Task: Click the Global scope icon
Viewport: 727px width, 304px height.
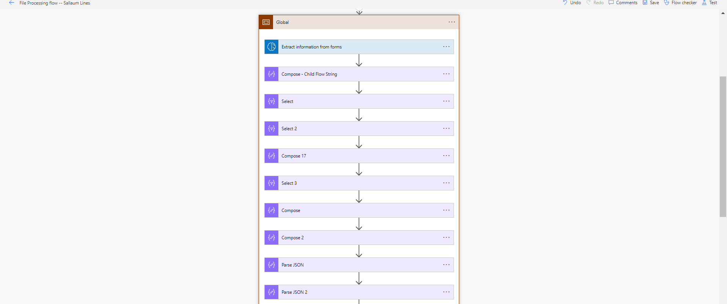Action: 266,22
